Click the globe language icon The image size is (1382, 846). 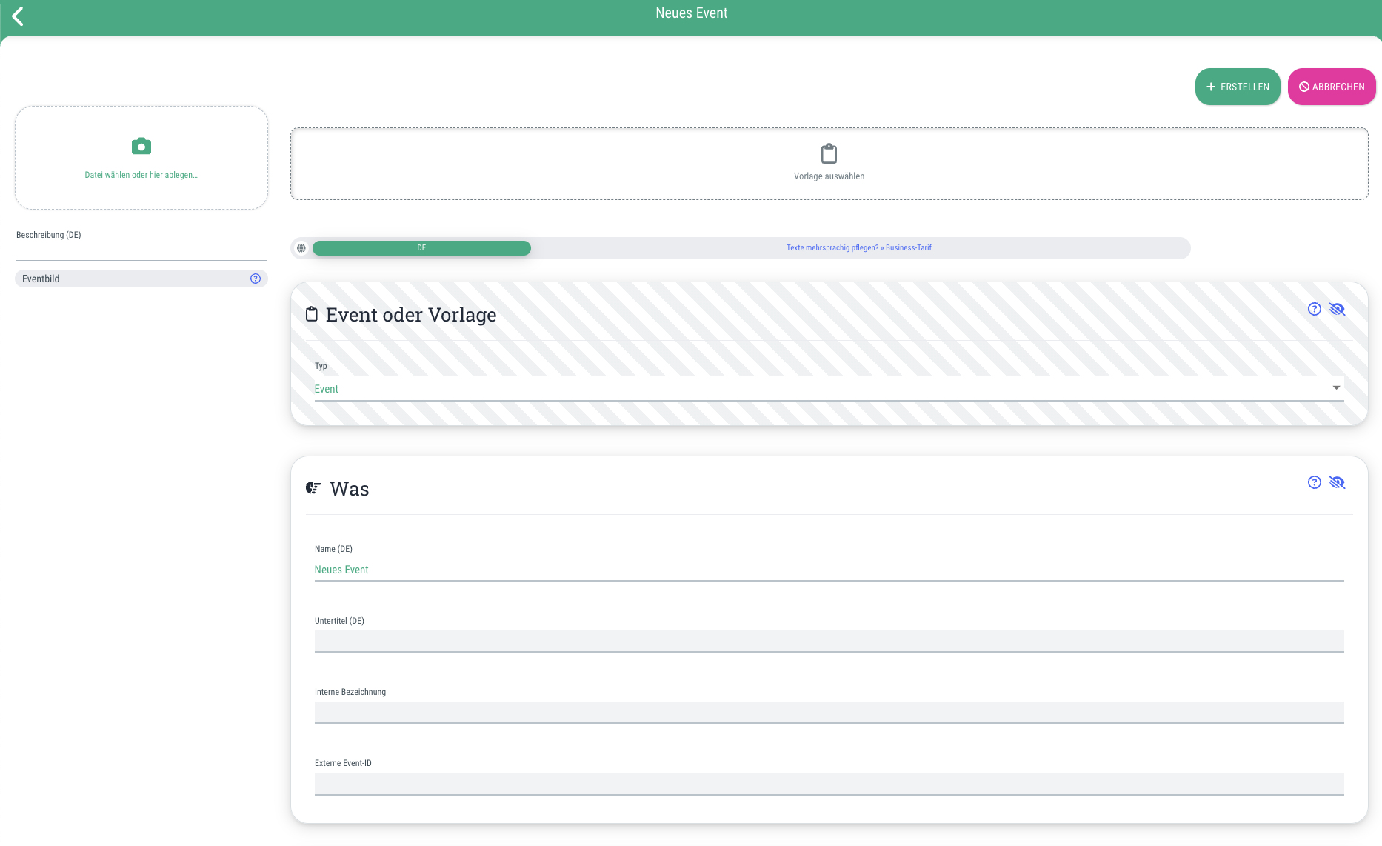tap(301, 248)
